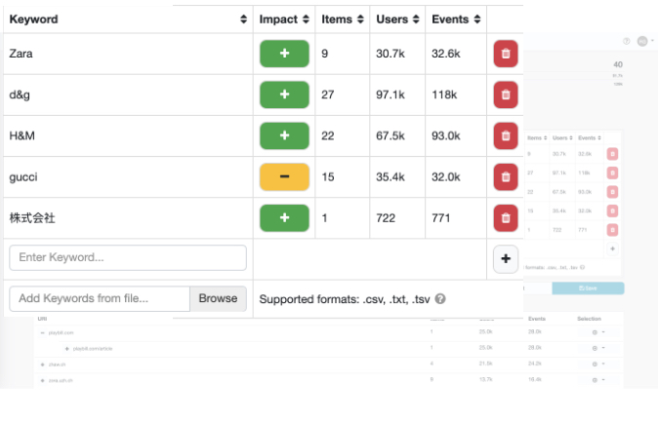Click the Enter Keyword input field
The height and width of the screenshot is (421, 658).
coord(128,257)
